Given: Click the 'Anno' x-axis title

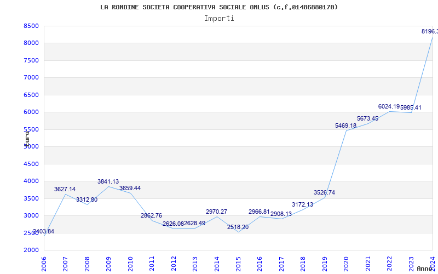Looking at the screenshot, I should point(425,269).
